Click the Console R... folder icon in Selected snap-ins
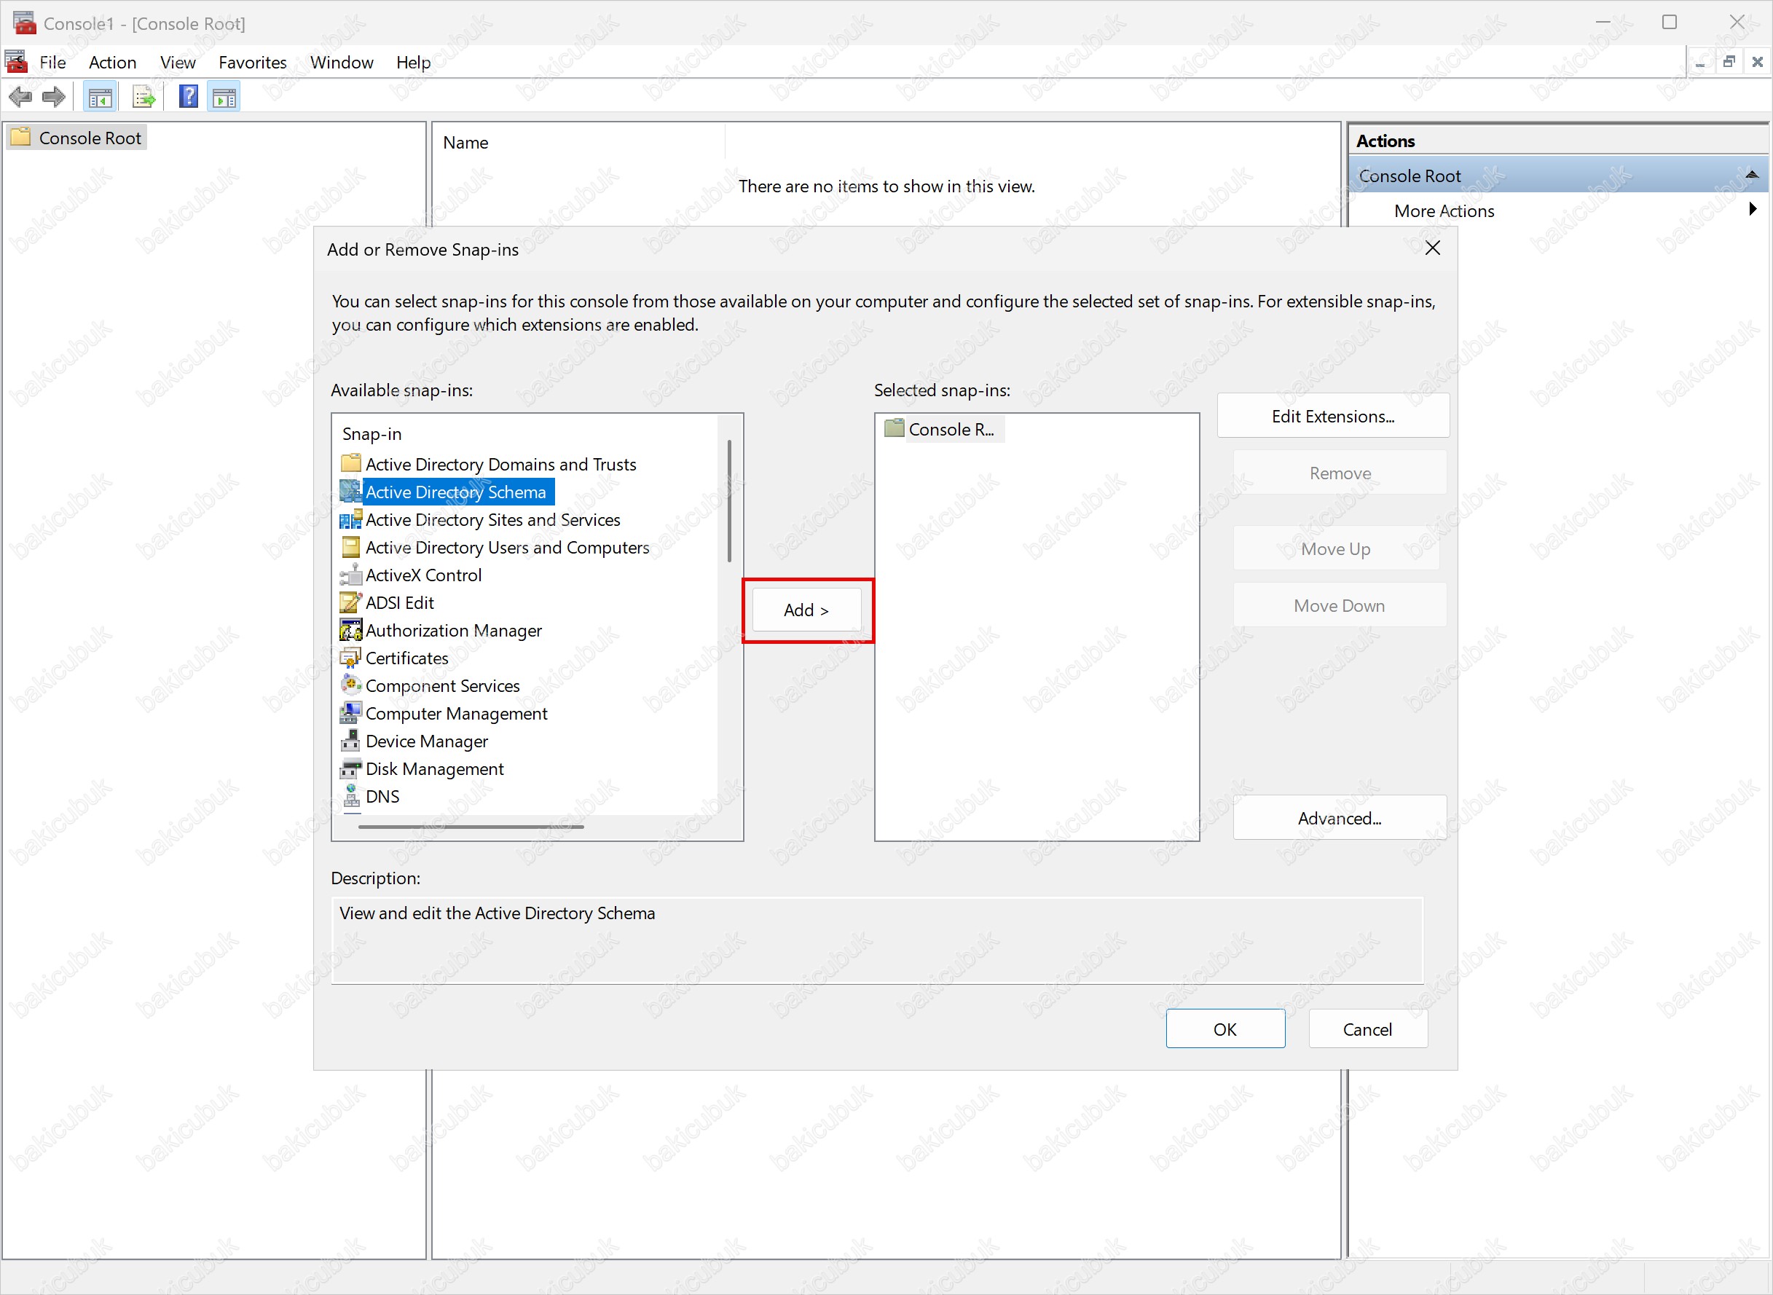The width and height of the screenshot is (1773, 1295). [894, 428]
